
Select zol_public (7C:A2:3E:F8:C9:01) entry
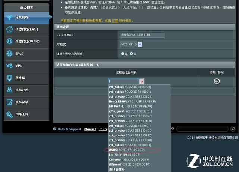click(x=130, y=126)
